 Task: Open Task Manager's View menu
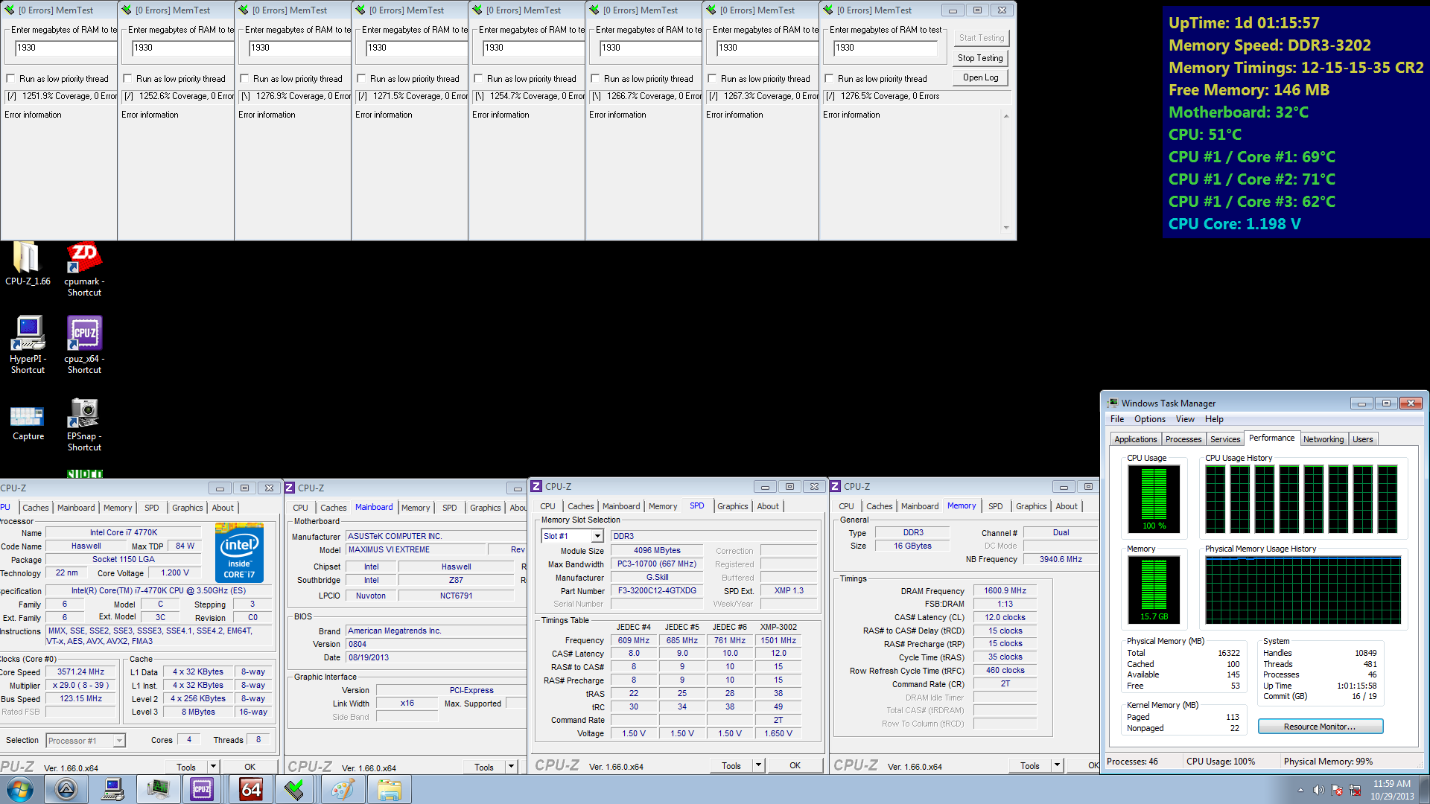pyautogui.click(x=1185, y=419)
